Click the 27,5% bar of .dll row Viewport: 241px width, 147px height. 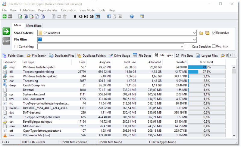point(207,72)
